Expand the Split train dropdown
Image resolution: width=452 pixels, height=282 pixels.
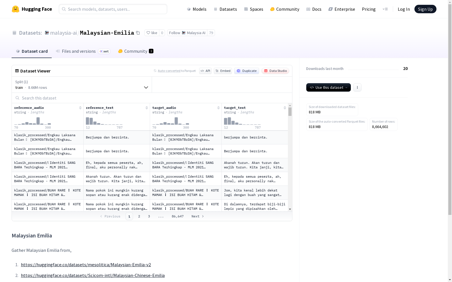(x=82, y=85)
